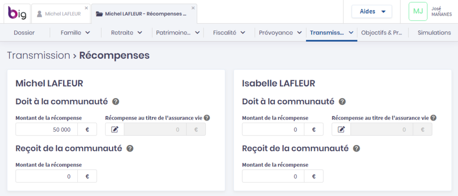Open the Retraite dropdown menu
This screenshot has height=196, width=458.
pyautogui.click(x=127, y=33)
